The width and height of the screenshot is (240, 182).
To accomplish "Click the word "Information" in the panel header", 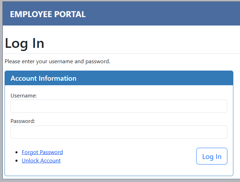I will pos(57,78).
